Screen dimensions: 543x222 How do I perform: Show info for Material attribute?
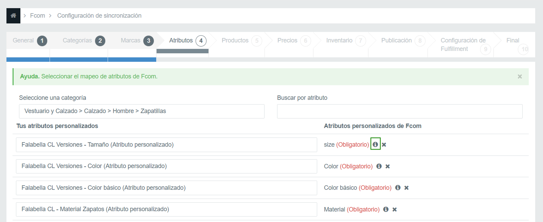[386, 209]
